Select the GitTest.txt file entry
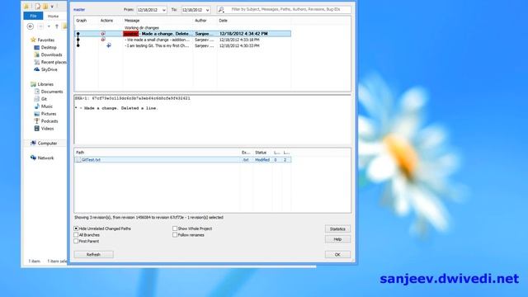 click(x=182, y=160)
